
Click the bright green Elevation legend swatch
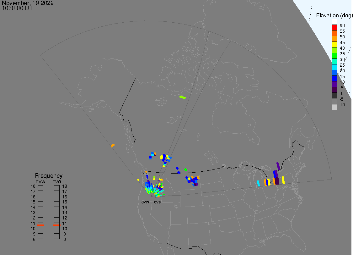pyautogui.click(x=334, y=56)
